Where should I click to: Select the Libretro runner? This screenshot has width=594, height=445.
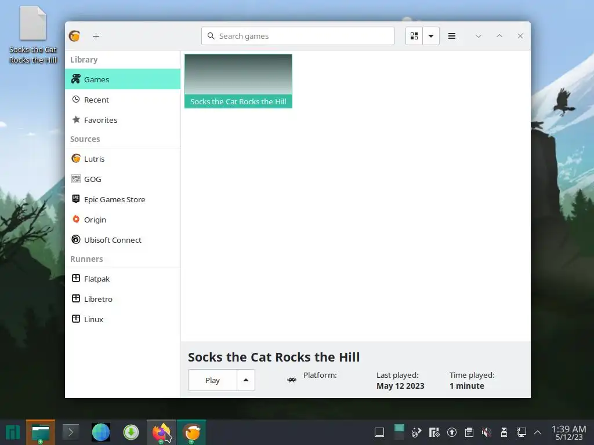(x=123, y=299)
